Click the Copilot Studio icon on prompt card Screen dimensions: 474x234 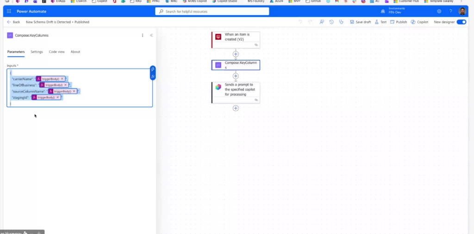[218, 87]
